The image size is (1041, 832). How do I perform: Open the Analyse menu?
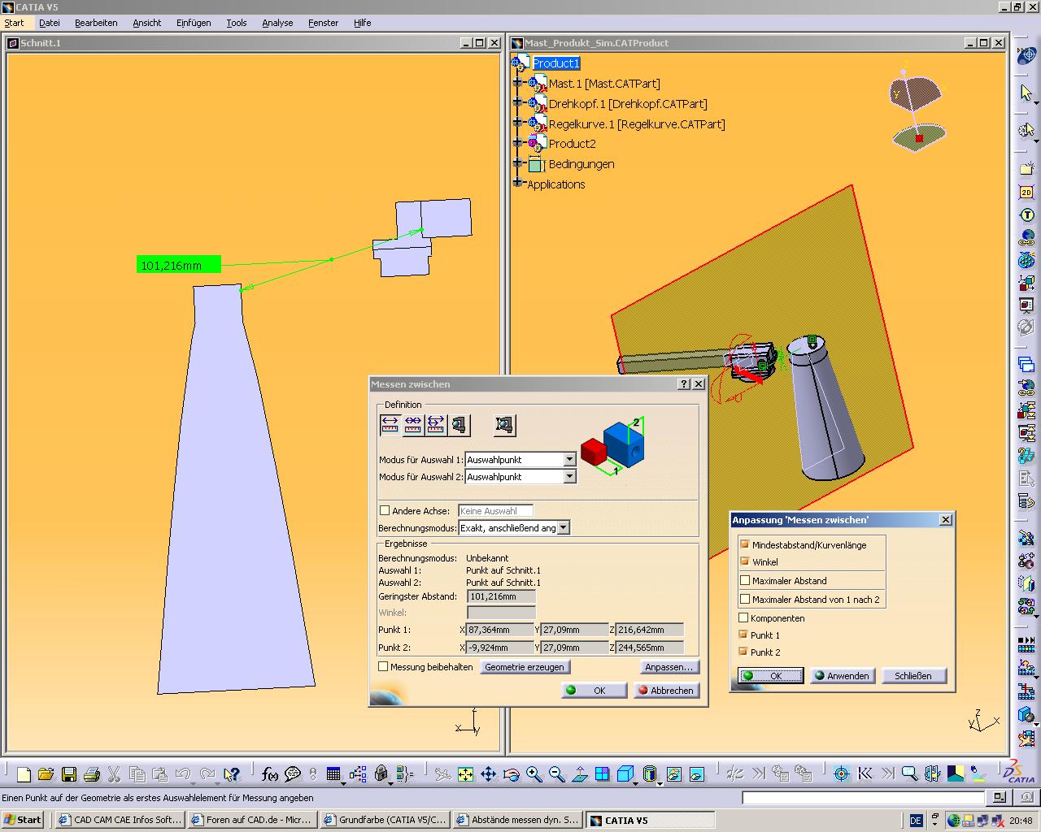click(x=277, y=23)
